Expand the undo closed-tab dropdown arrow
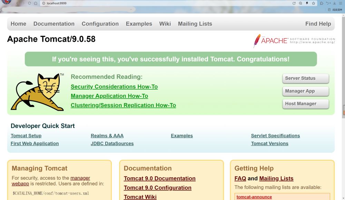The image size is (345, 200). 330,3
